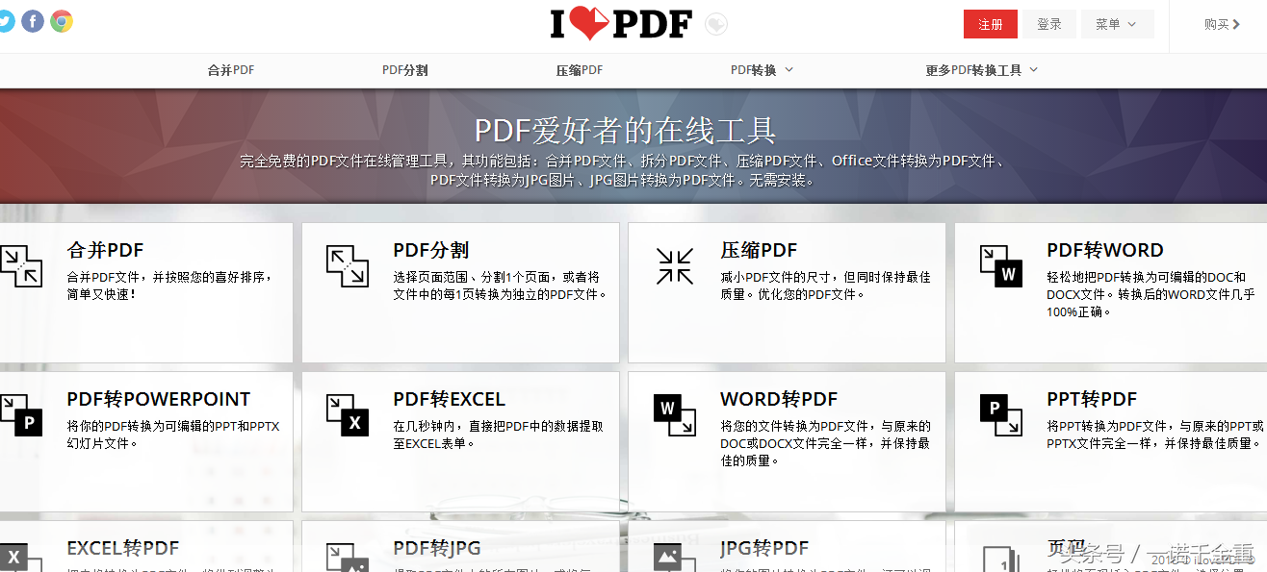Click the PDF转JPG card icon

pos(348,558)
